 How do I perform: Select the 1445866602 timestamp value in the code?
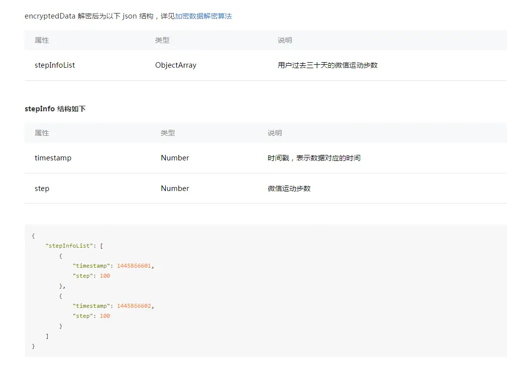[134, 306]
